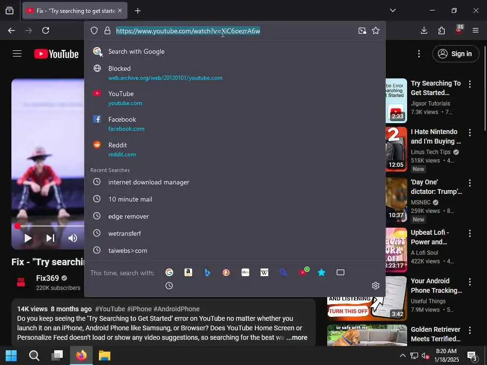This screenshot has width=487, height=365.
Task: Bookmark this page with the star
Action: [x=376, y=30]
